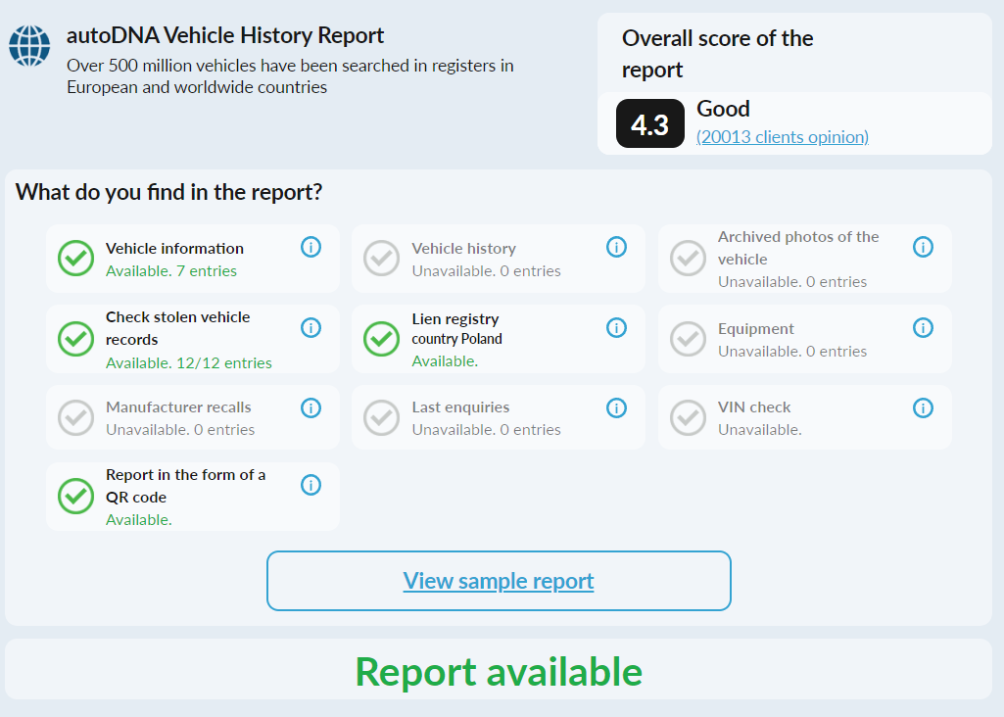The height and width of the screenshot is (717, 1004).
Task: Click the grey checkmark next to Equipment
Action: pos(688,339)
